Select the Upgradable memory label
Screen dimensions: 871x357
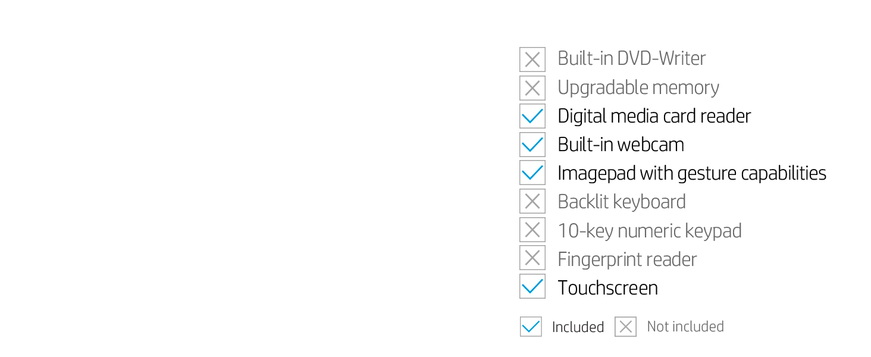[x=638, y=87]
